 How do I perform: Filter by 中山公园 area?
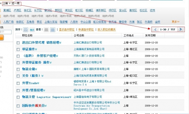pyautogui.click(x=86, y=22)
